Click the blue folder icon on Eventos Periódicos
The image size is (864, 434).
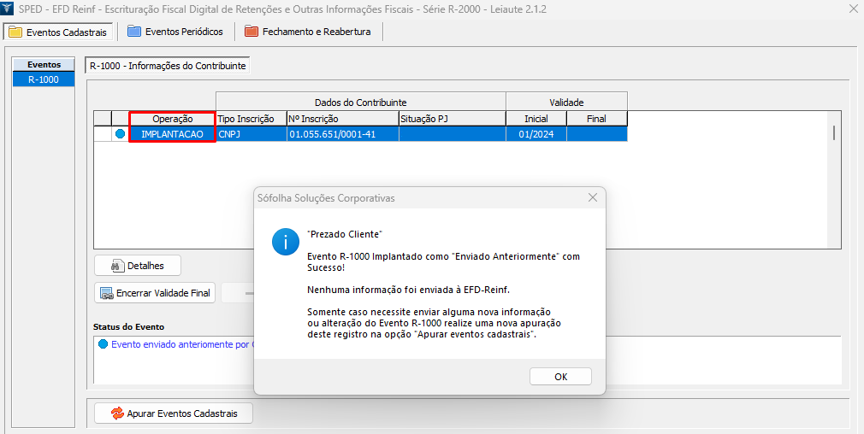point(134,32)
